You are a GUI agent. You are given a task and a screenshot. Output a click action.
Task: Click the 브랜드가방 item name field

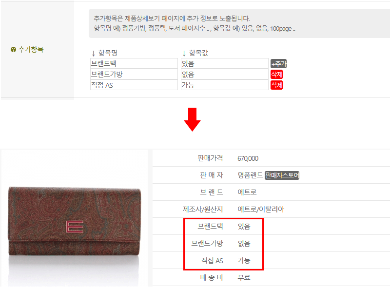point(134,74)
